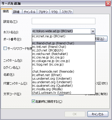Choose irc.mozilla.org (Mozilla) host
Screen dimensions: 112x120
[x=64, y=89]
